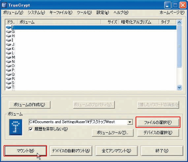Screen dimensions: 188x162
Task: Expand the volume path dropdown arrow
Action: 130,122
